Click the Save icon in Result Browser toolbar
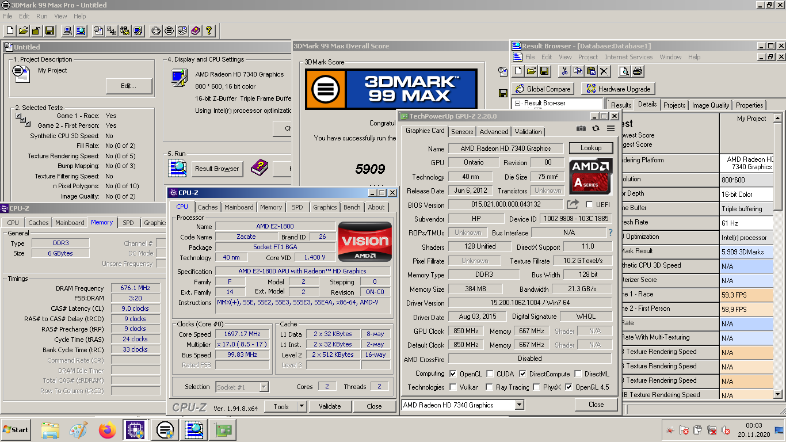786x442 pixels. pos(544,71)
